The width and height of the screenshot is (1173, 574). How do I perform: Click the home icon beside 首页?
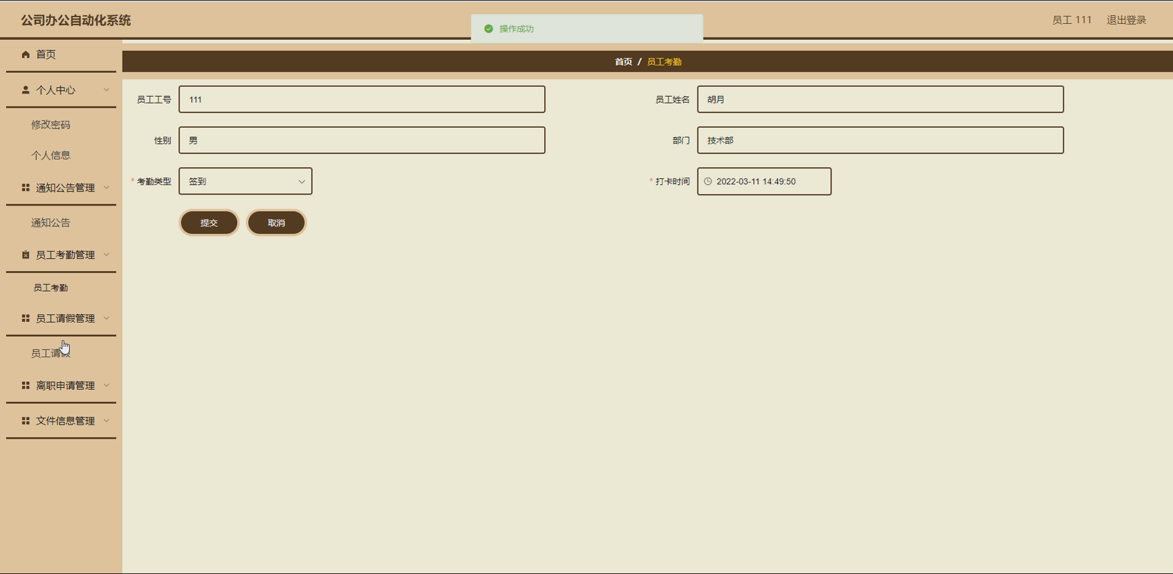[x=26, y=54]
